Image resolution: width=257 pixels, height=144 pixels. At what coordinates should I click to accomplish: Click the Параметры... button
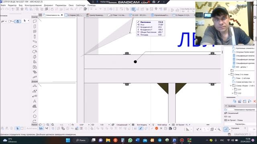point(240,124)
